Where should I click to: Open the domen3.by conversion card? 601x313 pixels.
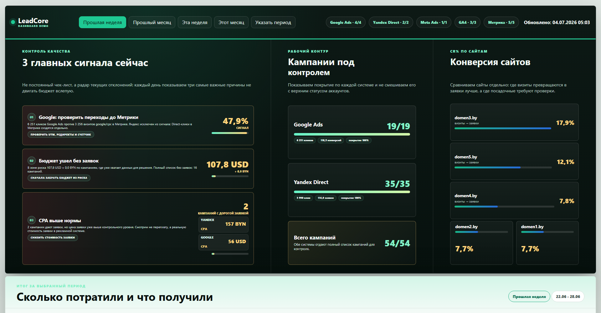(x=514, y=122)
